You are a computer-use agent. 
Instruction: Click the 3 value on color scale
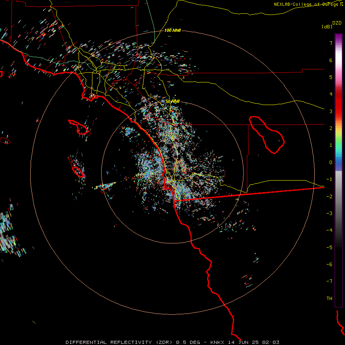click(331, 111)
